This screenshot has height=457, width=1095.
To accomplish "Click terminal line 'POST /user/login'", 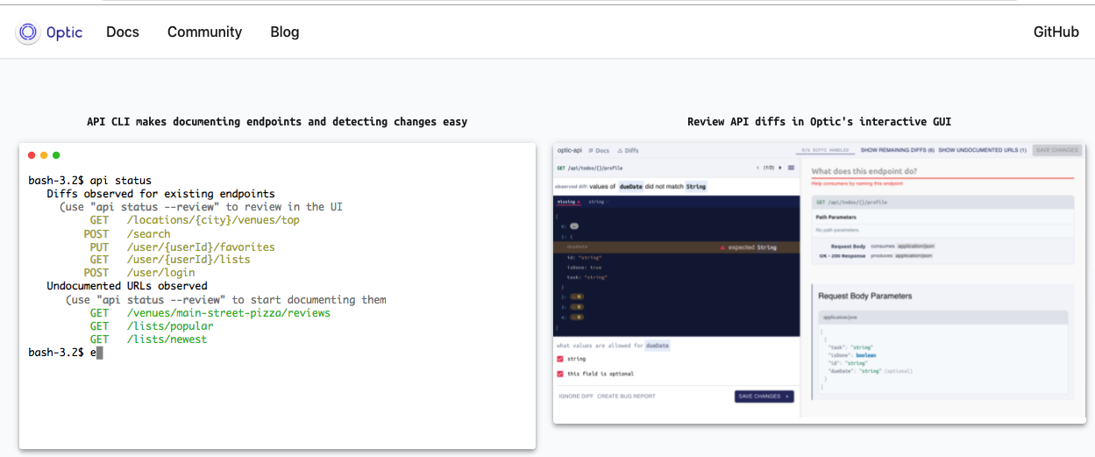I will click(x=139, y=273).
